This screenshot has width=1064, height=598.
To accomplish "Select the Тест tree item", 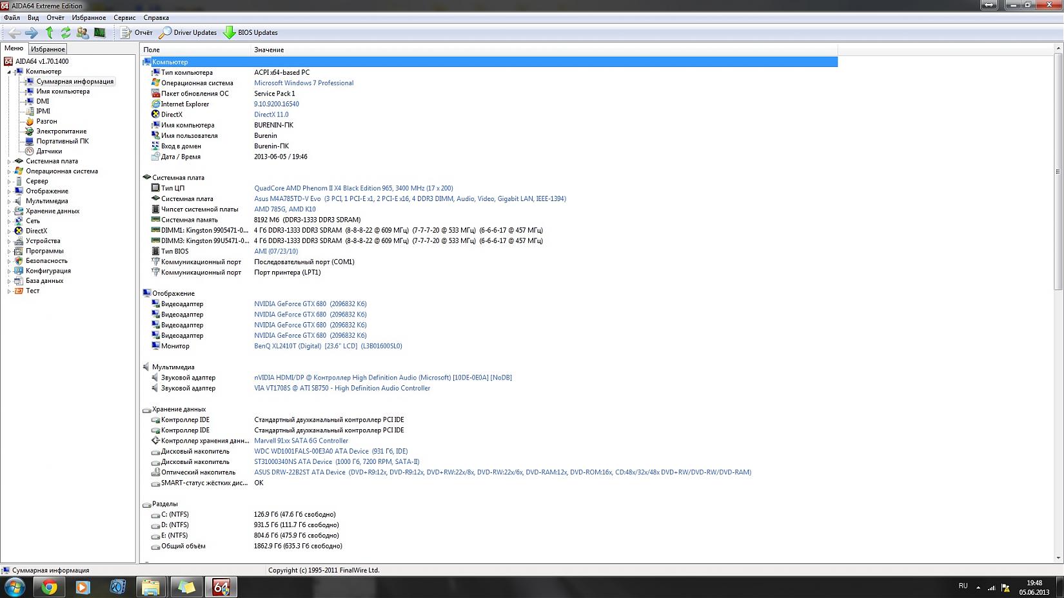I will [x=32, y=291].
